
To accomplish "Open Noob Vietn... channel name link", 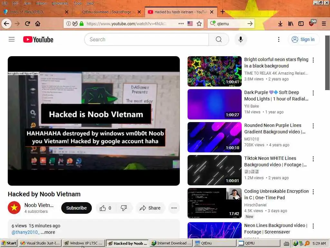I will tap(39, 205).
